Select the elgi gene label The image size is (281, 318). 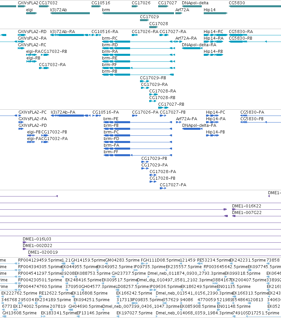(x=29, y=10)
